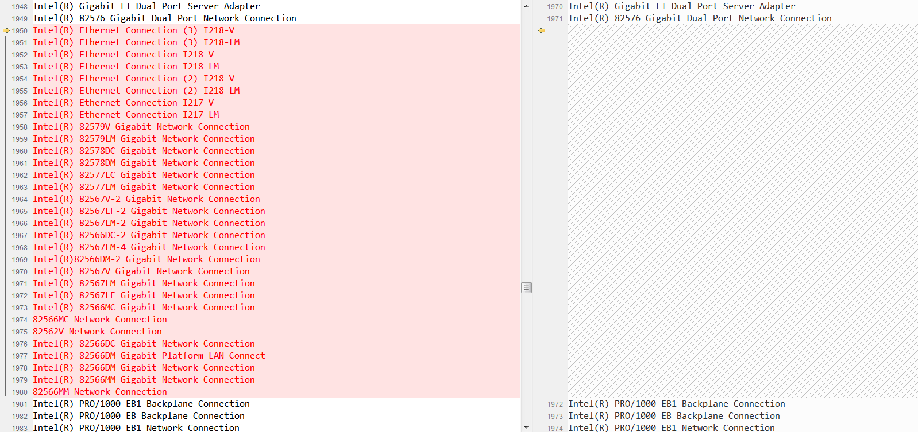Select 'Intel(R) Ethernet Connection (3) I218-V' line
918x432 pixels.
pos(133,30)
